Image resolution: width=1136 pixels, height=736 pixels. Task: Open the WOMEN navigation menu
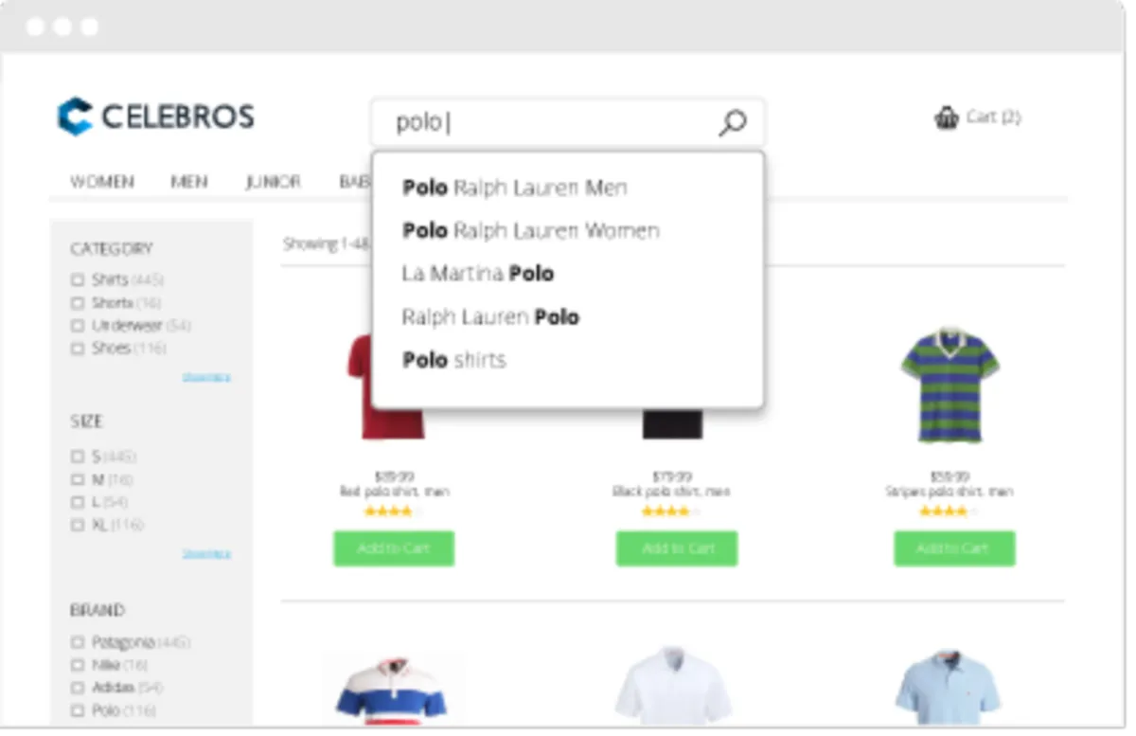(102, 182)
